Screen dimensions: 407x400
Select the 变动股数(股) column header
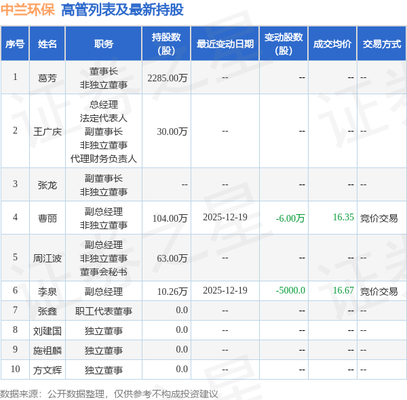click(x=284, y=44)
